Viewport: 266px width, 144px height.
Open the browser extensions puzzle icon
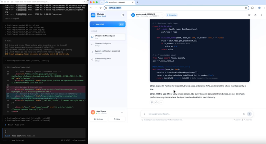(x=252, y=8)
